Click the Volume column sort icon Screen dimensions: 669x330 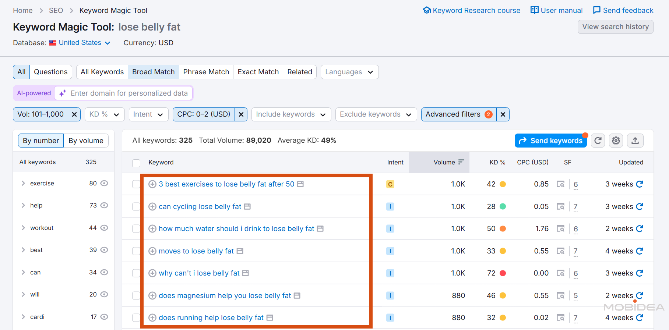[461, 162]
